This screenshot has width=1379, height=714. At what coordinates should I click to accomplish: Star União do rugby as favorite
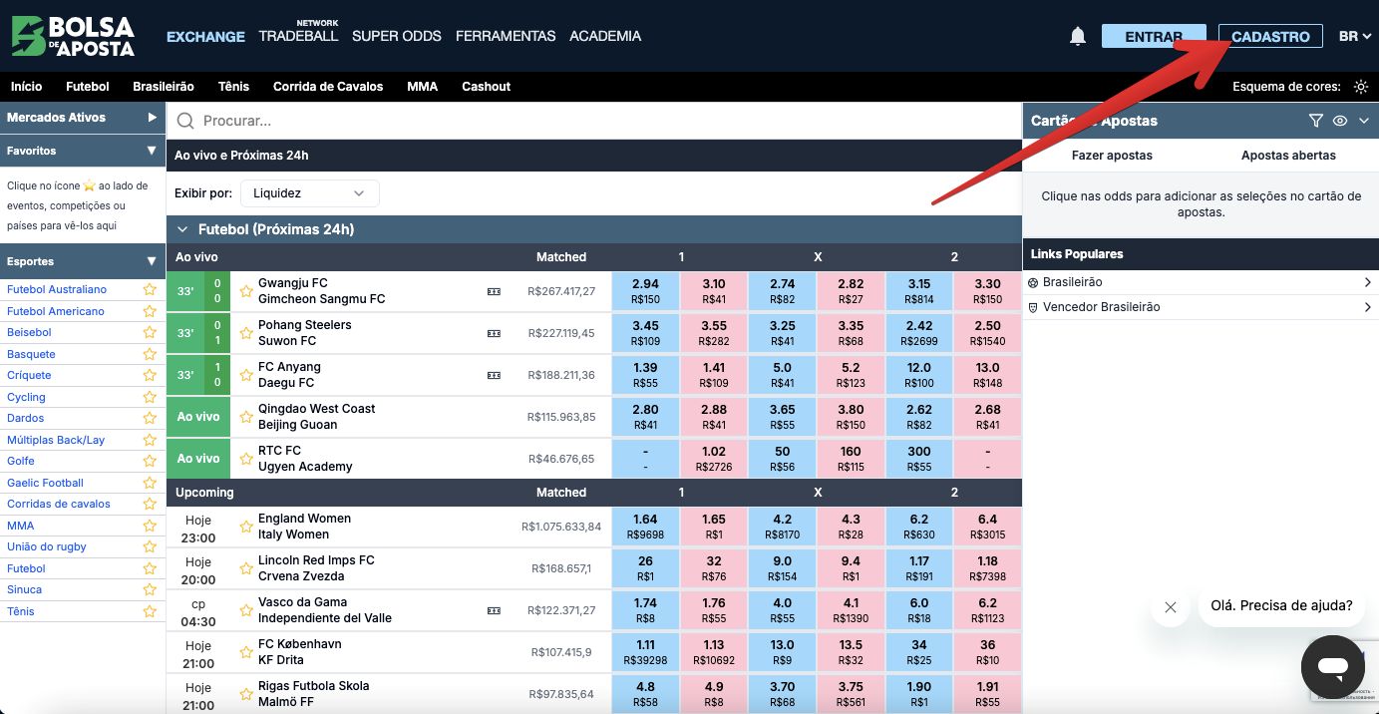pyautogui.click(x=150, y=546)
